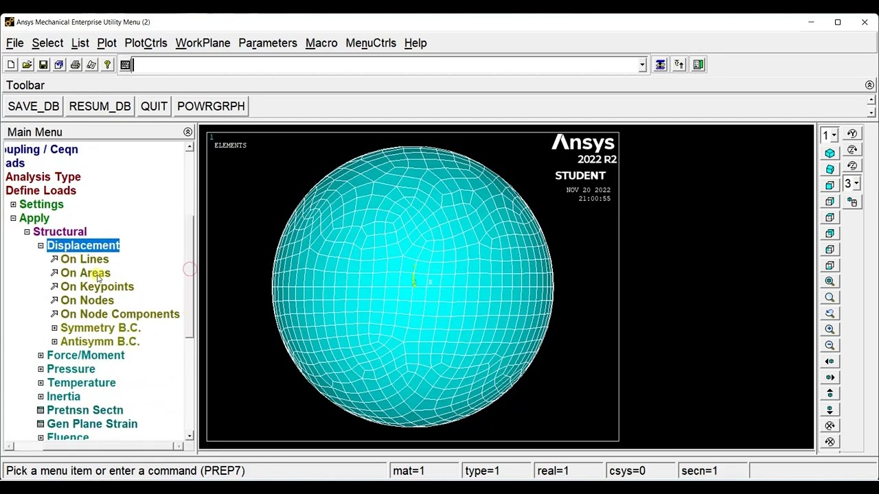The image size is (879, 494).
Task: Pan model left arrow icon
Action: pyautogui.click(x=830, y=362)
